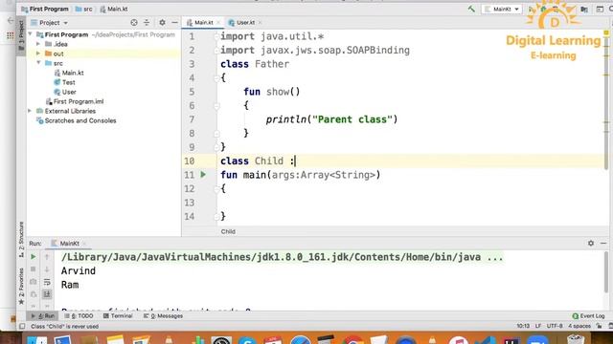This screenshot has height=344, width=613.
Task: Click the src breadcrumb in navigation bar
Action: (x=84, y=9)
